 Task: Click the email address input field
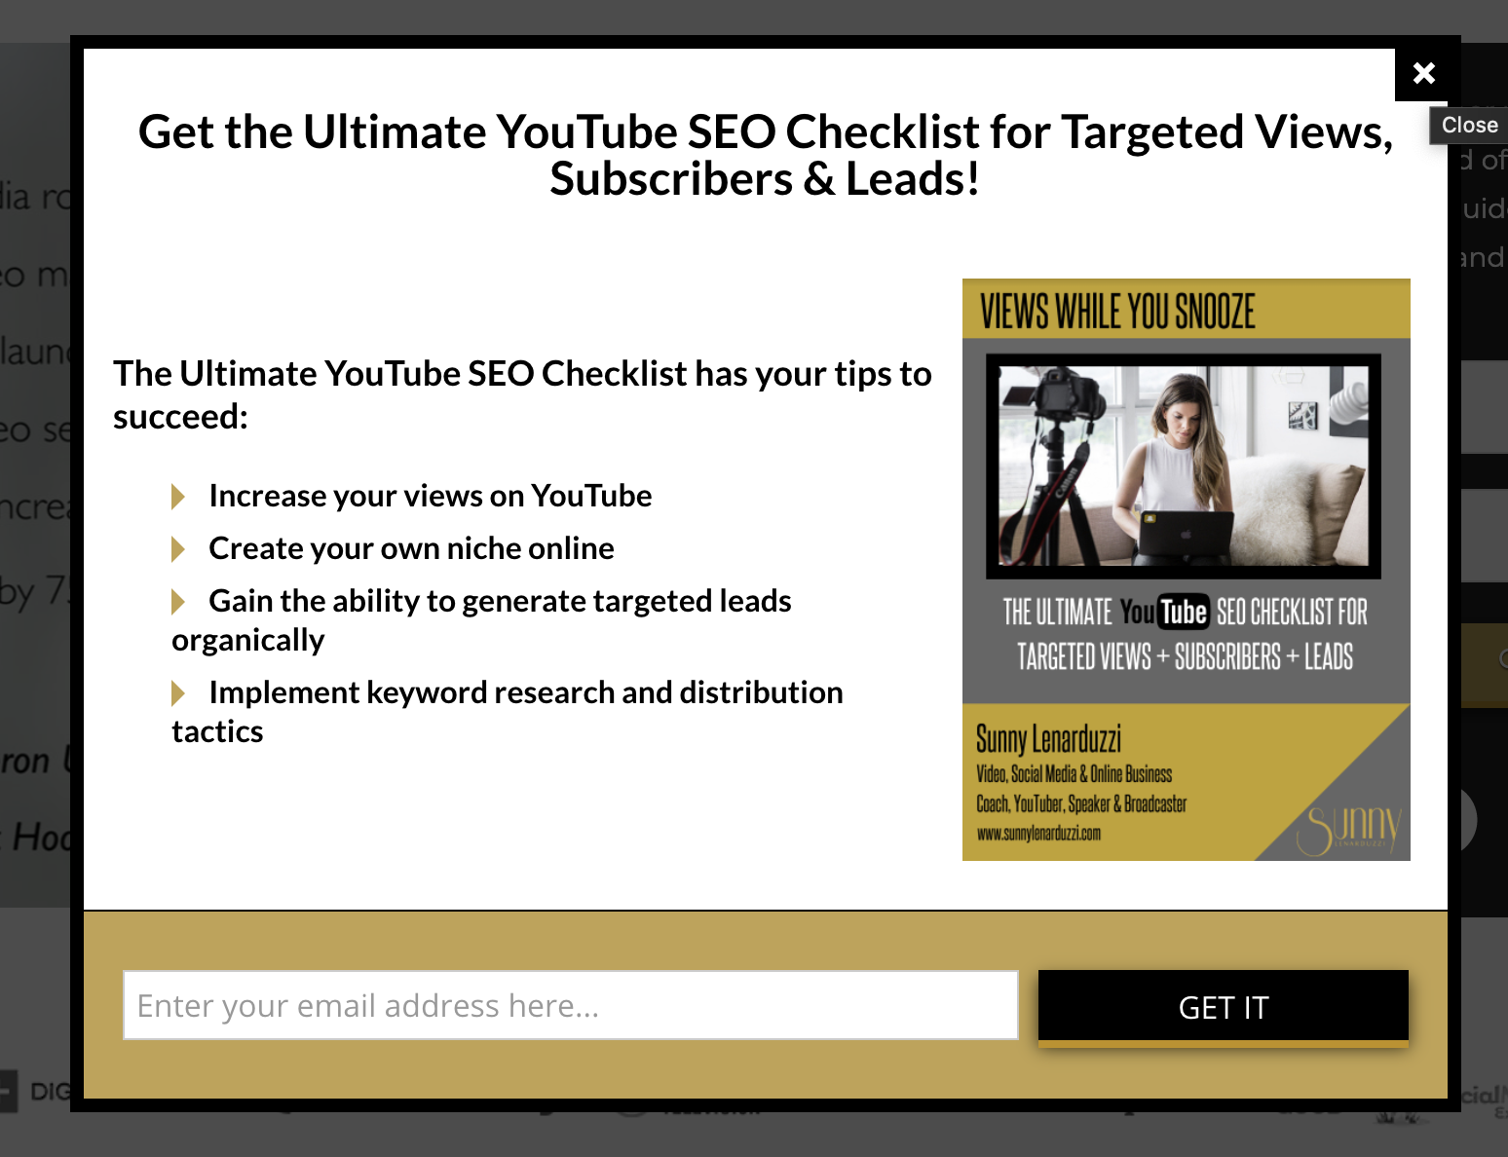[x=571, y=1005]
